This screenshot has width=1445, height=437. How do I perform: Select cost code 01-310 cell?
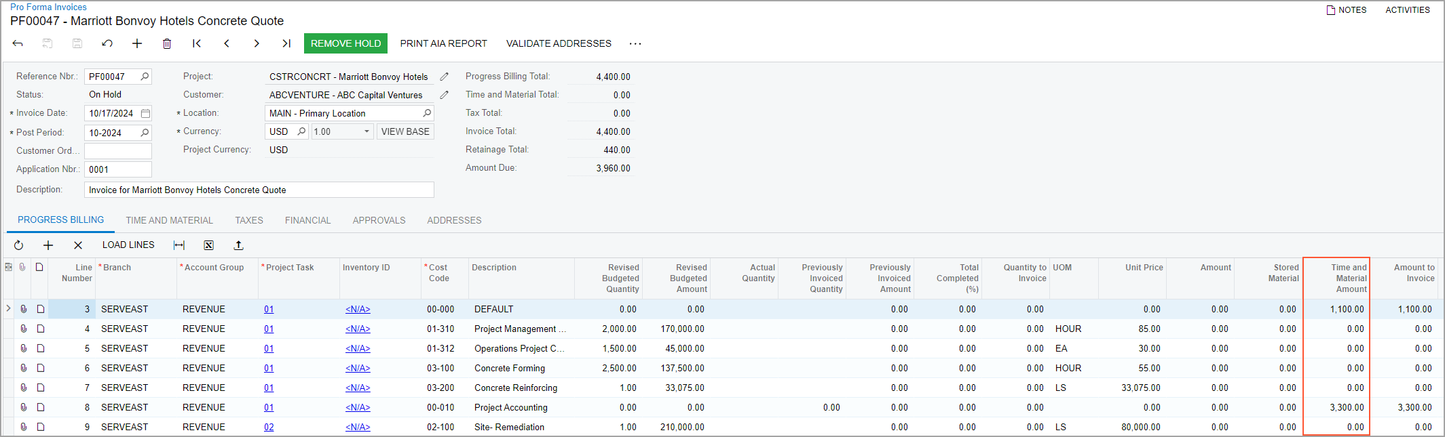tap(445, 329)
